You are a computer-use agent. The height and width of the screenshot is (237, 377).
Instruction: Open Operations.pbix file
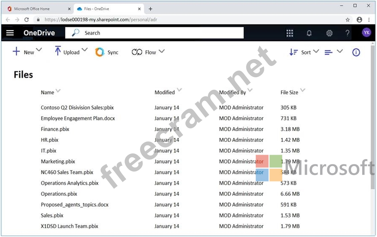pyautogui.click(x=59, y=194)
